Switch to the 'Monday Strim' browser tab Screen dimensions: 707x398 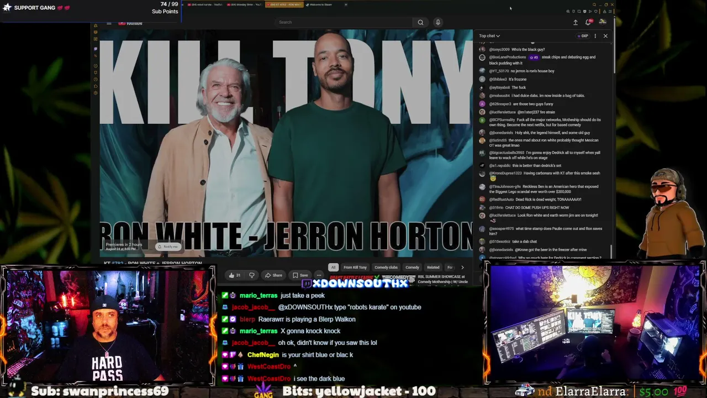click(244, 4)
